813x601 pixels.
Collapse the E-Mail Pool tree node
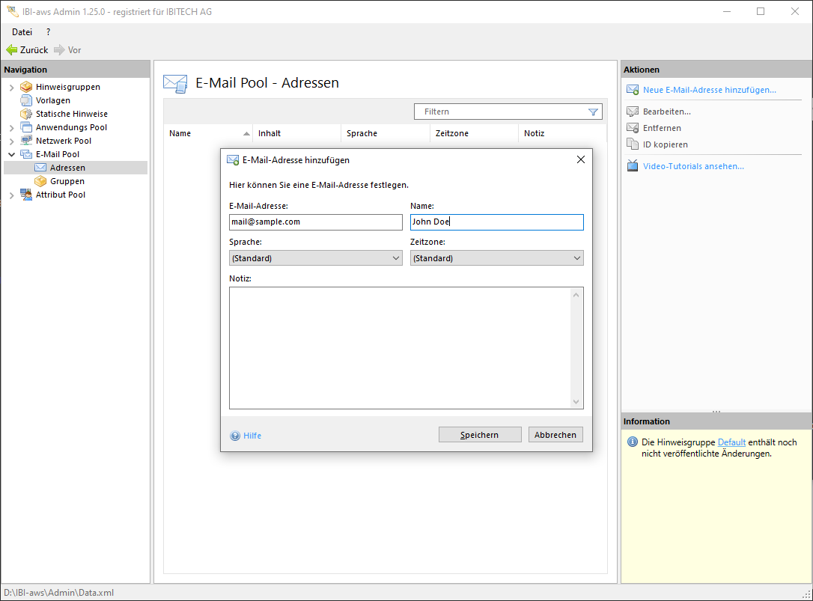[11, 154]
